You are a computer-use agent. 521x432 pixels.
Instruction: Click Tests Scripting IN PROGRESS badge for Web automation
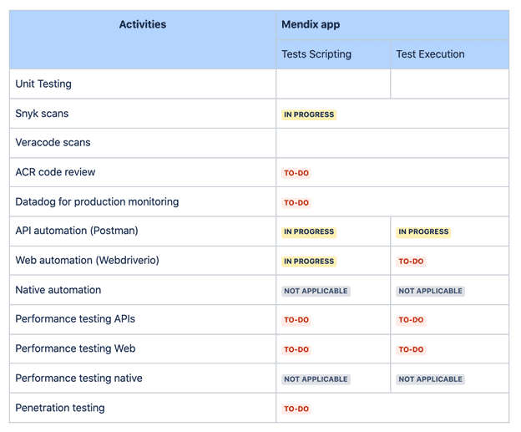click(309, 261)
